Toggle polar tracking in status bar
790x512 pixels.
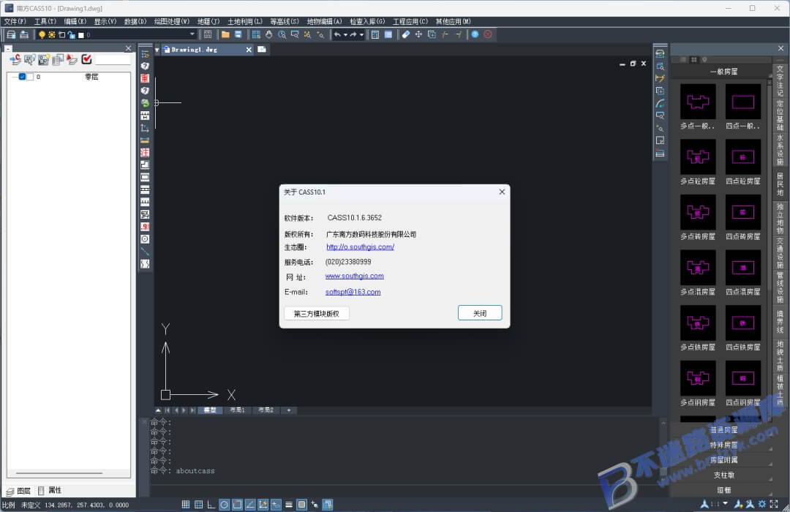[x=225, y=504]
